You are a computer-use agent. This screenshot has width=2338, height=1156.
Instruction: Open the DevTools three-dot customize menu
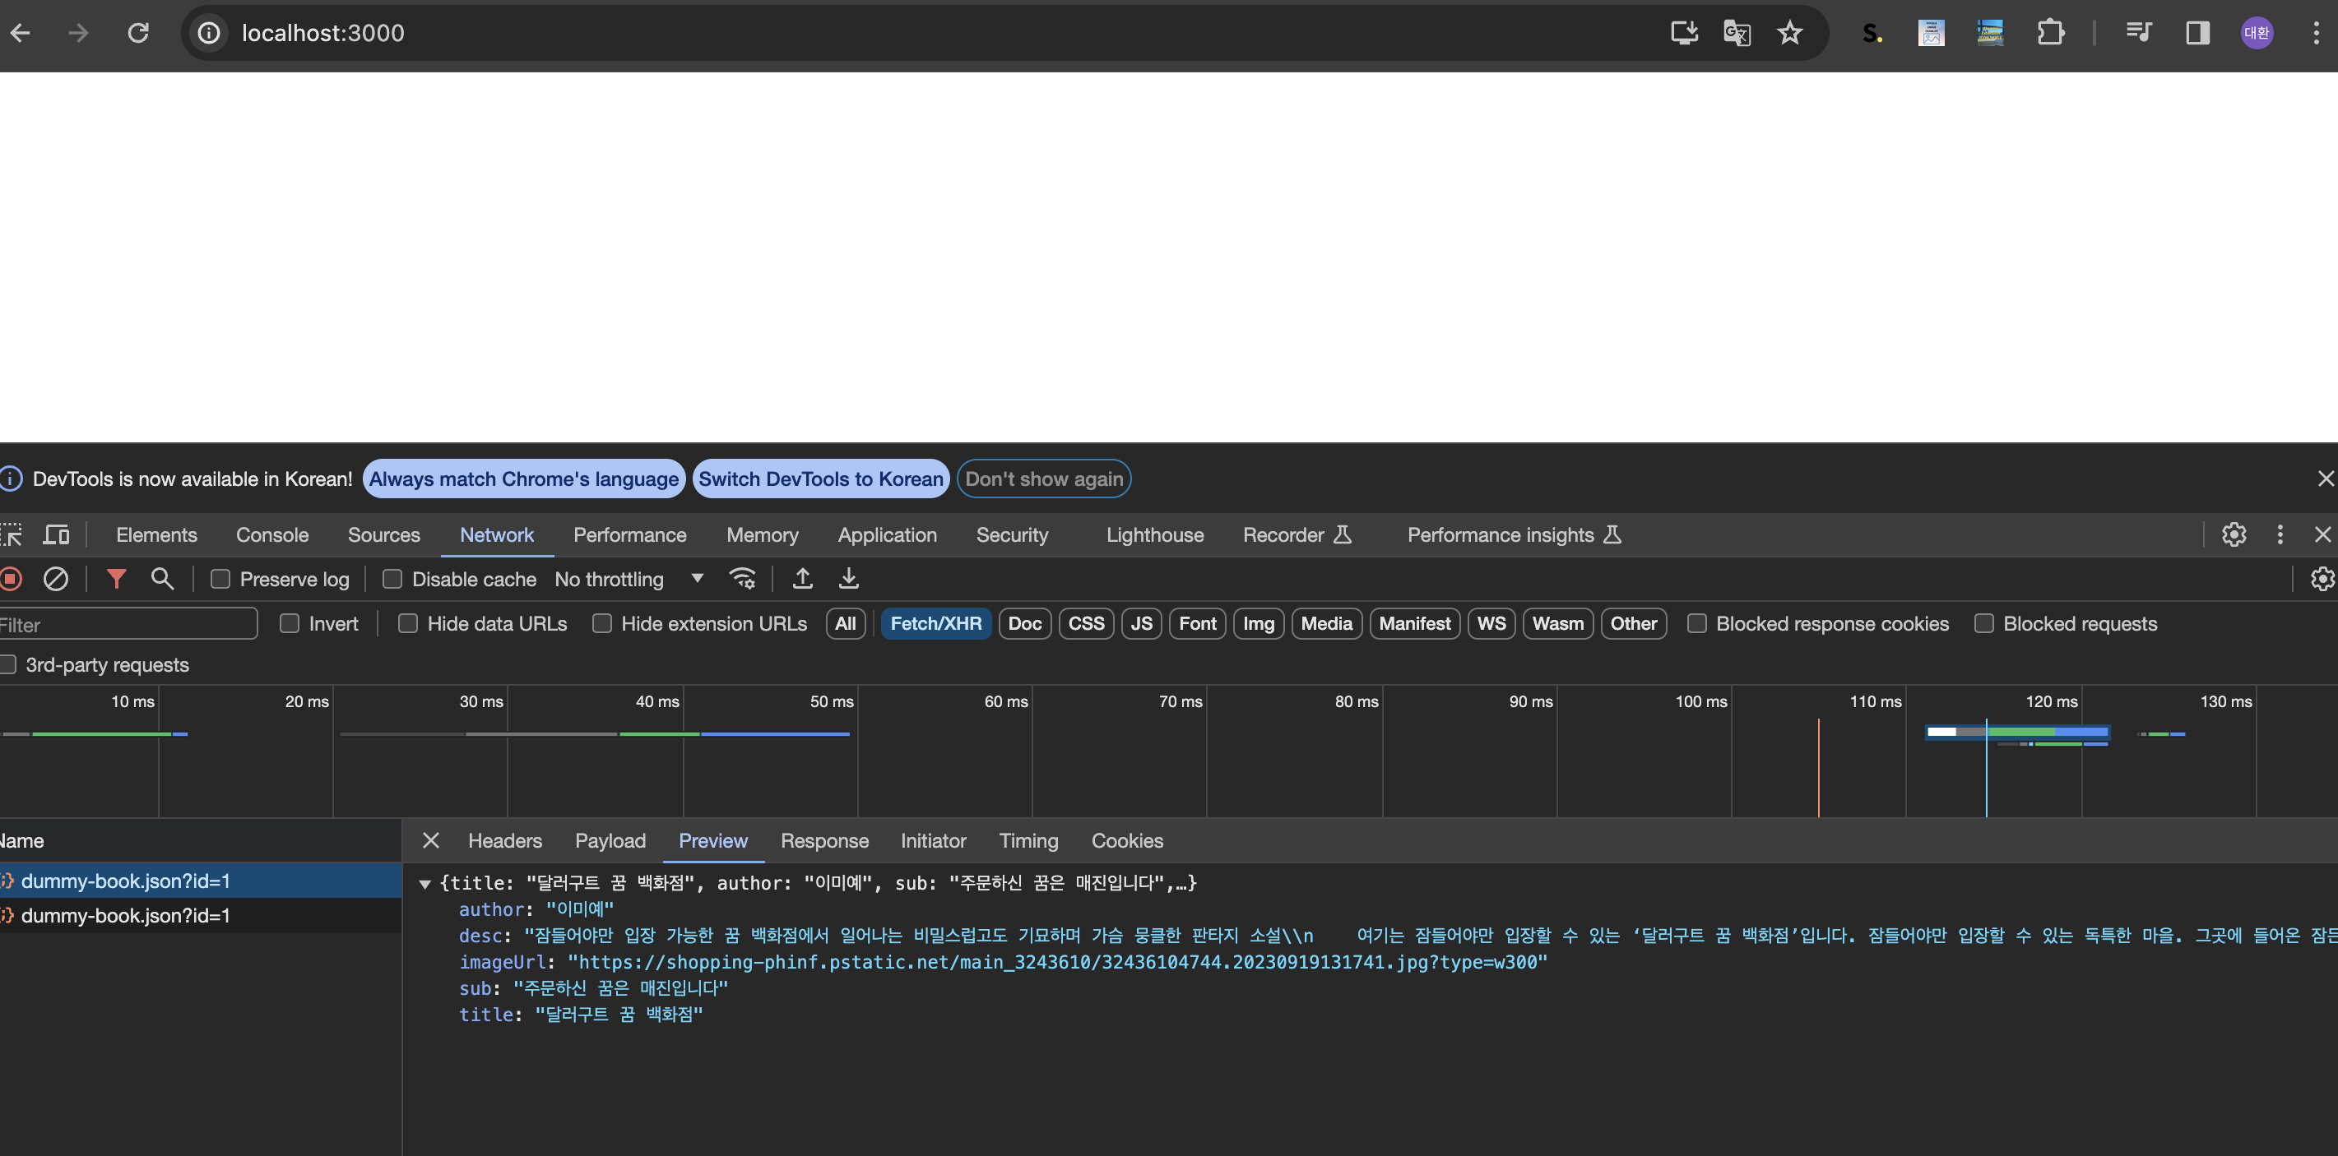(x=2280, y=534)
